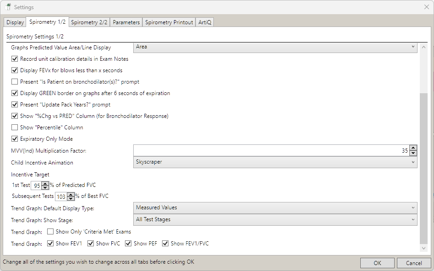Open Child Incentive Animation dropdown

(x=275, y=162)
